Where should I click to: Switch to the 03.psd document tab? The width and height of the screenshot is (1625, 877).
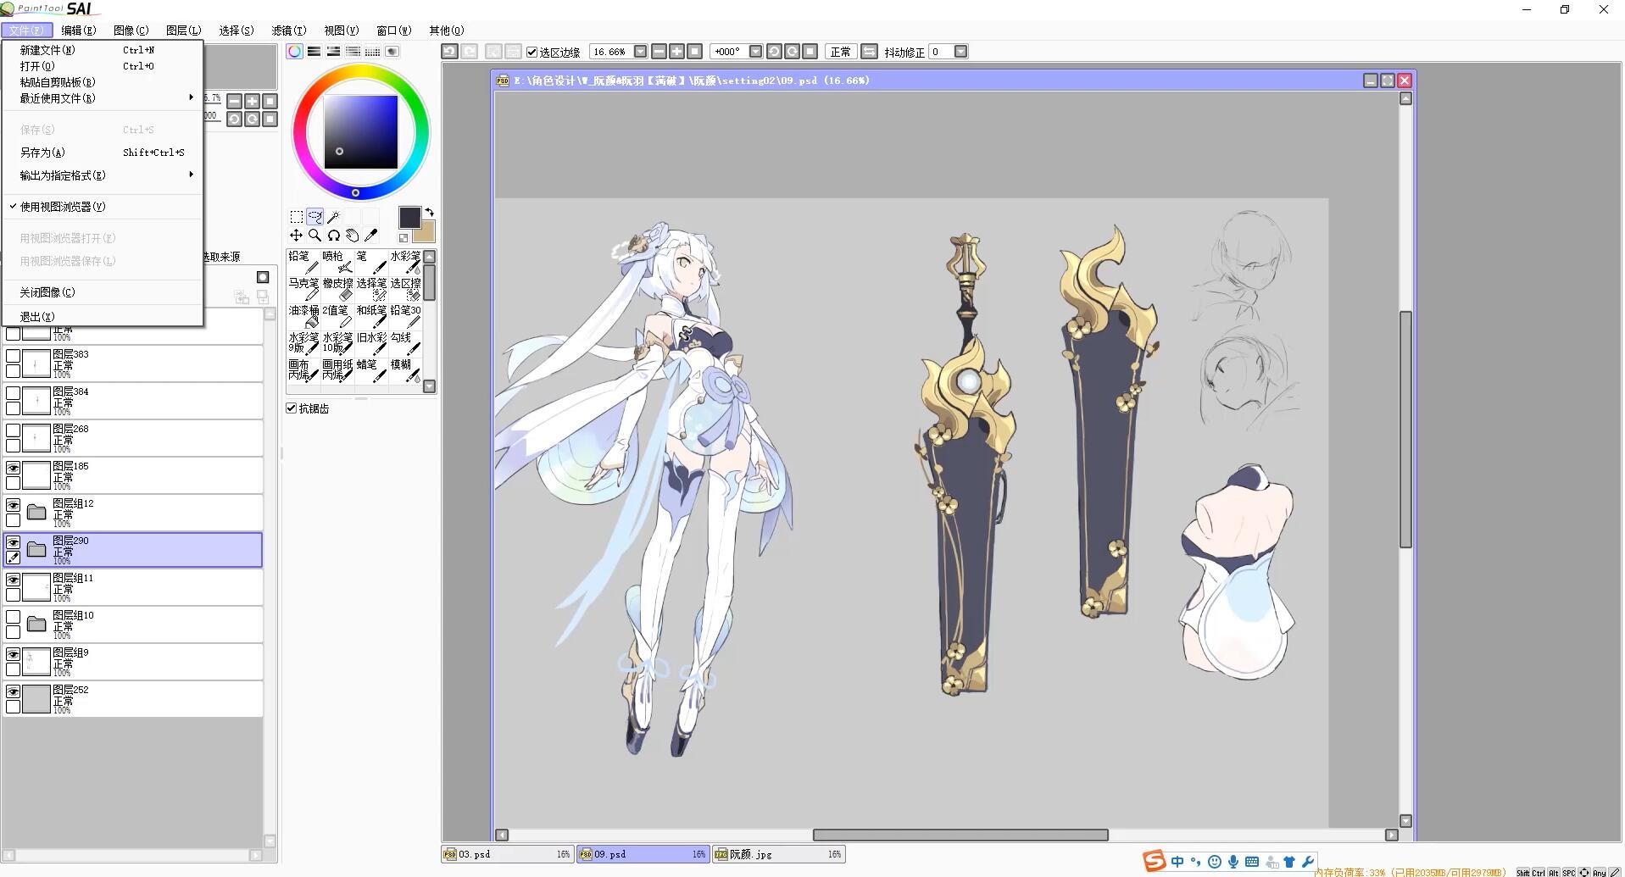tap(507, 854)
